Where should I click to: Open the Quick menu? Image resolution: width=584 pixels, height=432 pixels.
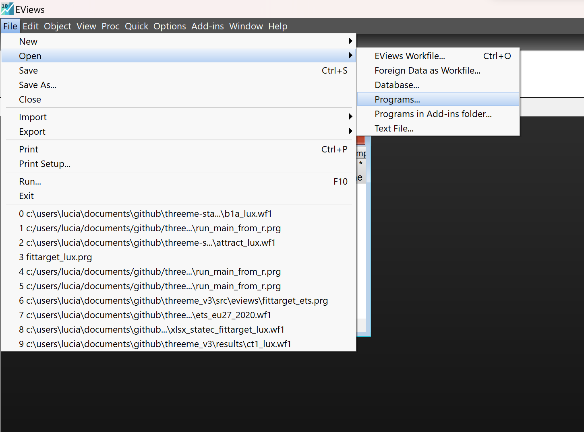click(137, 26)
